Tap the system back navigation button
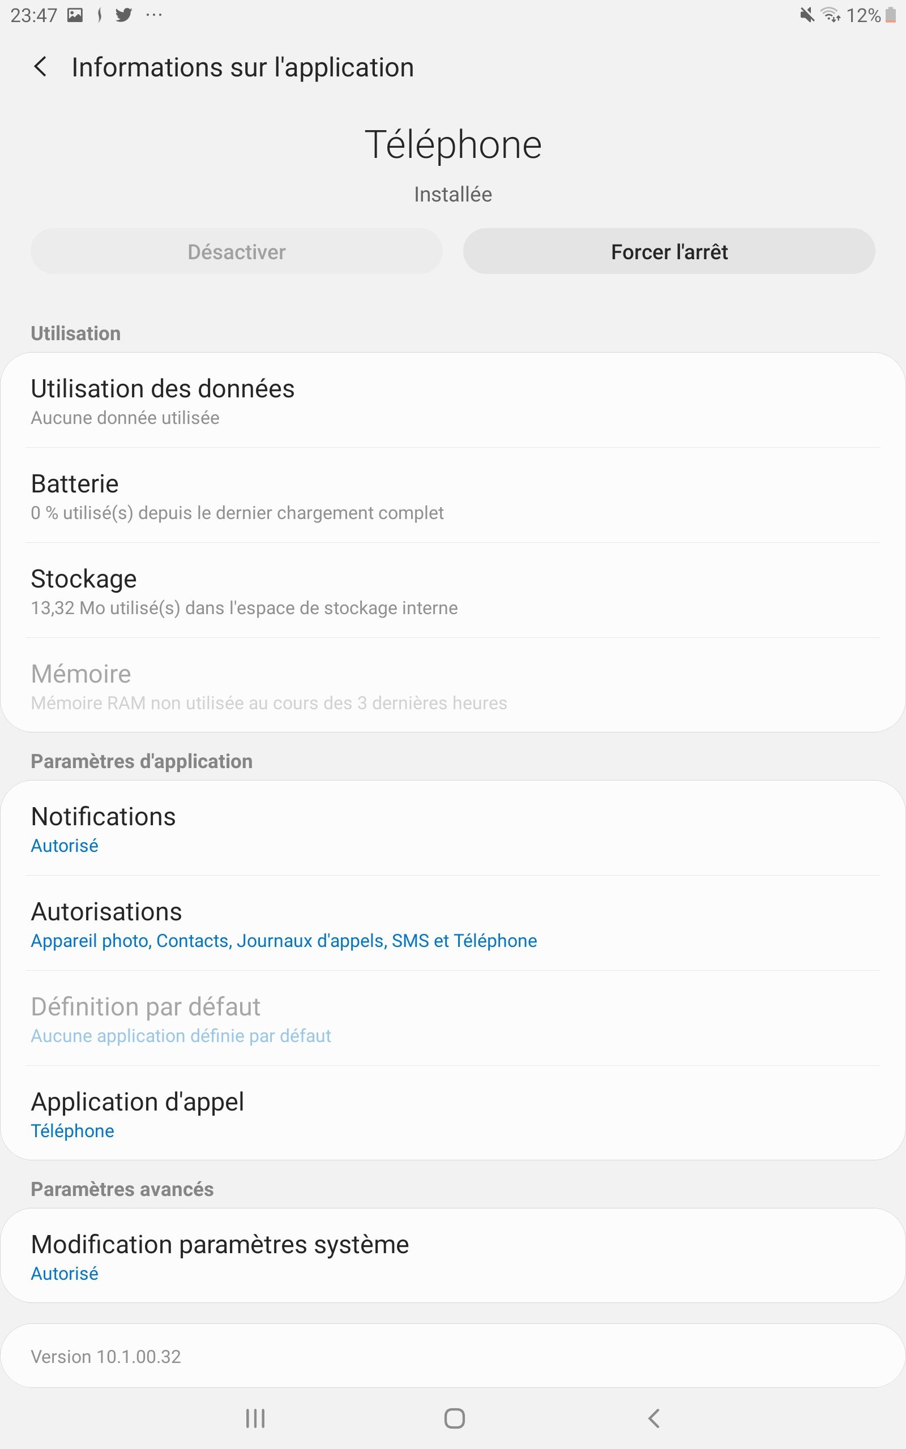906x1449 pixels. [x=653, y=1418]
